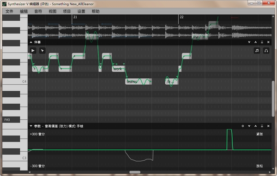
Task: Click the panel fit-height icon in 伴奏 header
Action: coord(262,42)
